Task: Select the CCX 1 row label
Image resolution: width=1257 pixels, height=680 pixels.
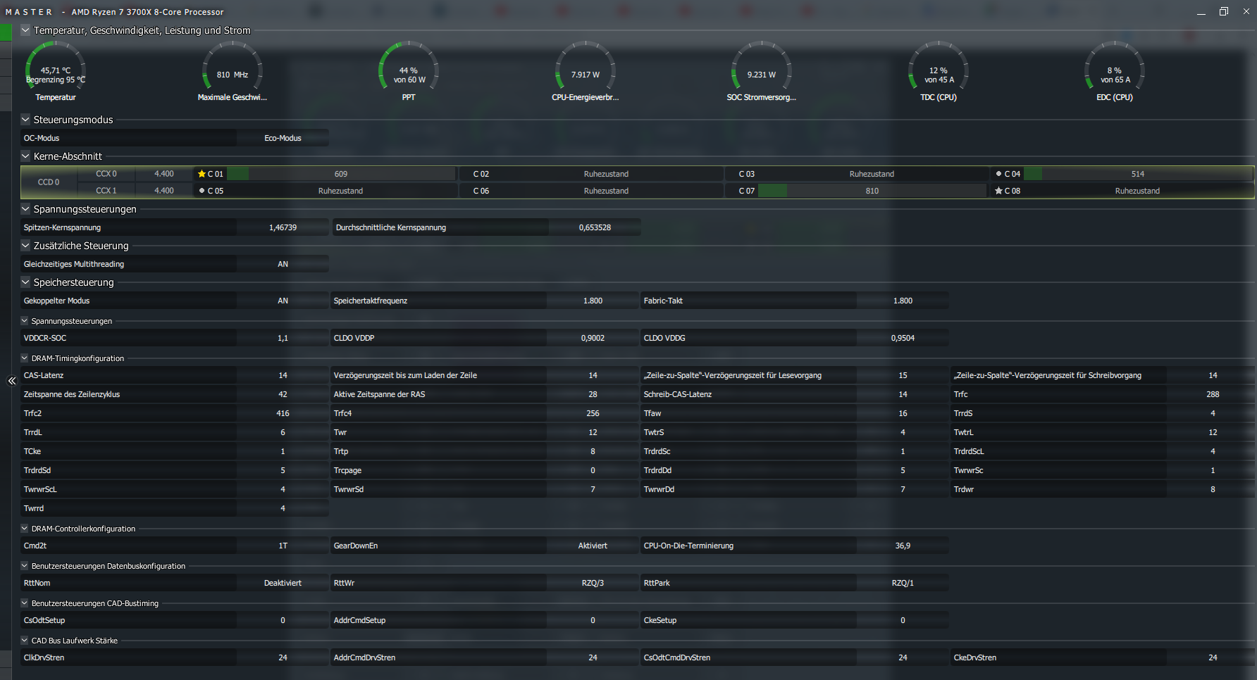Action: click(x=106, y=191)
